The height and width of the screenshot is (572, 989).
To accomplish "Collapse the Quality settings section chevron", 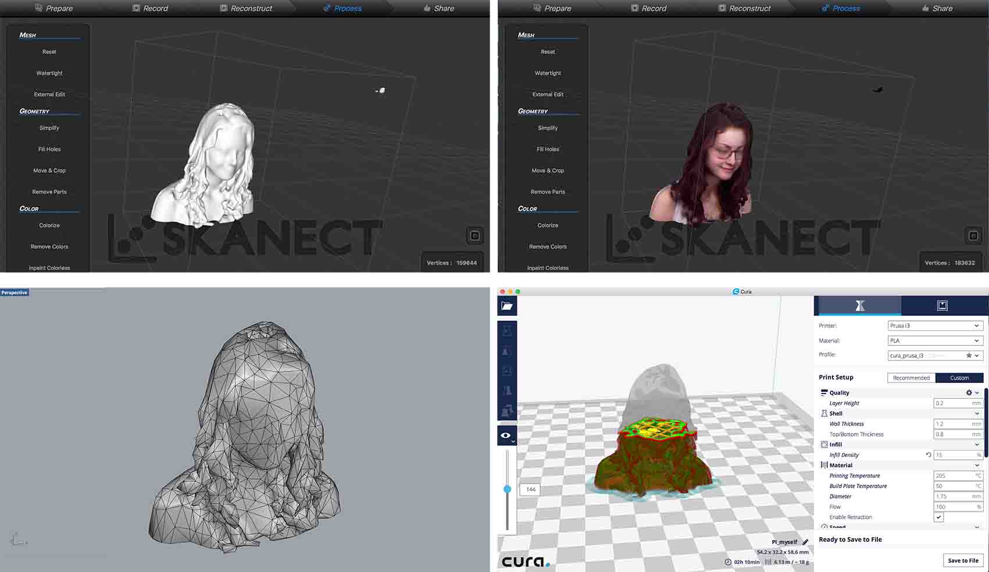I will pyautogui.click(x=977, y=393).
